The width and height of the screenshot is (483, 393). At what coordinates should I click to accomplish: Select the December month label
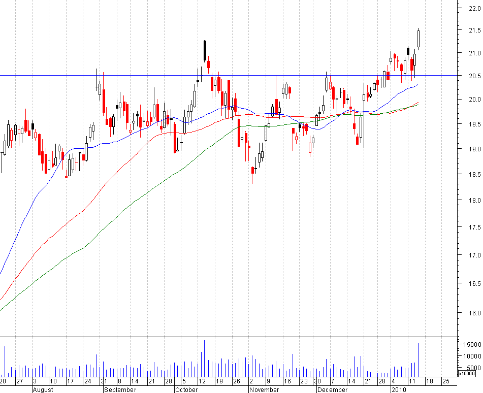point(332,389)
